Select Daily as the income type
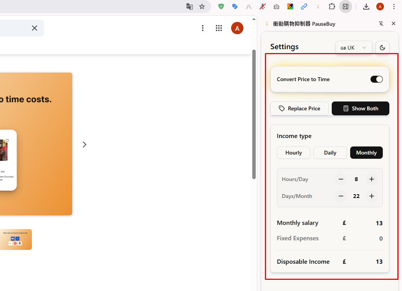The width and height of the screenshot is (402, 291). [x=330, y=153]
